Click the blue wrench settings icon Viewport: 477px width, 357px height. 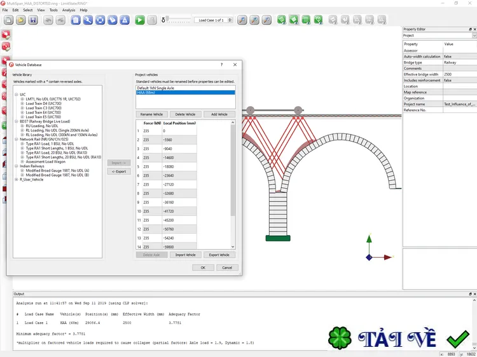point(88,20)
